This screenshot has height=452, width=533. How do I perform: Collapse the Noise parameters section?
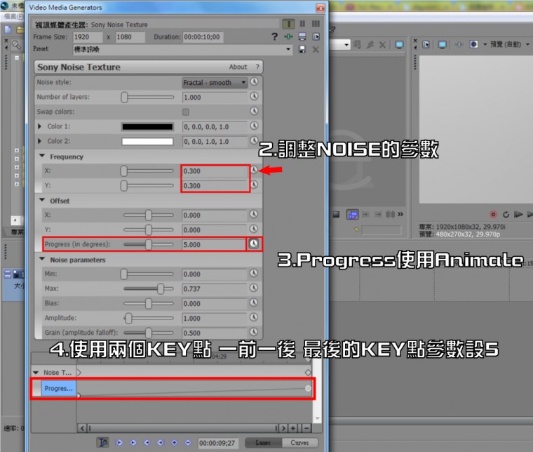pos(42,259)
